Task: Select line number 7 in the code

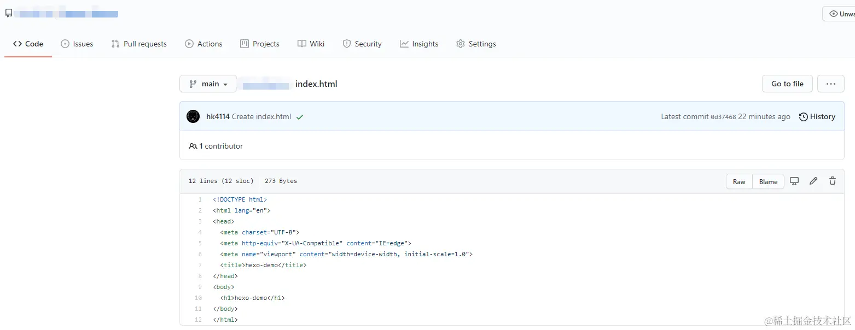Action: (x=200, y=265)
